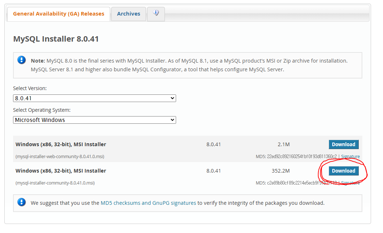Click the Signature link for the web installer
Viewport: 383px width, 233px height.
350,156
